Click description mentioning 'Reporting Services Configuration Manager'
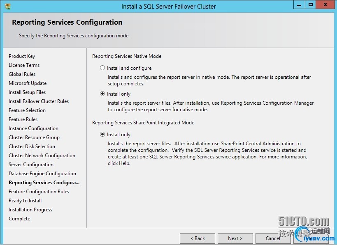Viewport: 337px width, 245px height. click(211, 106)
